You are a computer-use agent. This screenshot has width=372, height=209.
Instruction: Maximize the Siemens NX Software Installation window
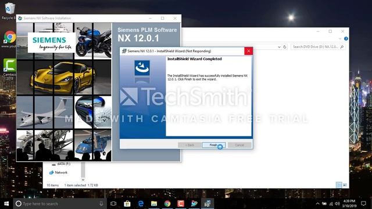[x=163, y=18]
